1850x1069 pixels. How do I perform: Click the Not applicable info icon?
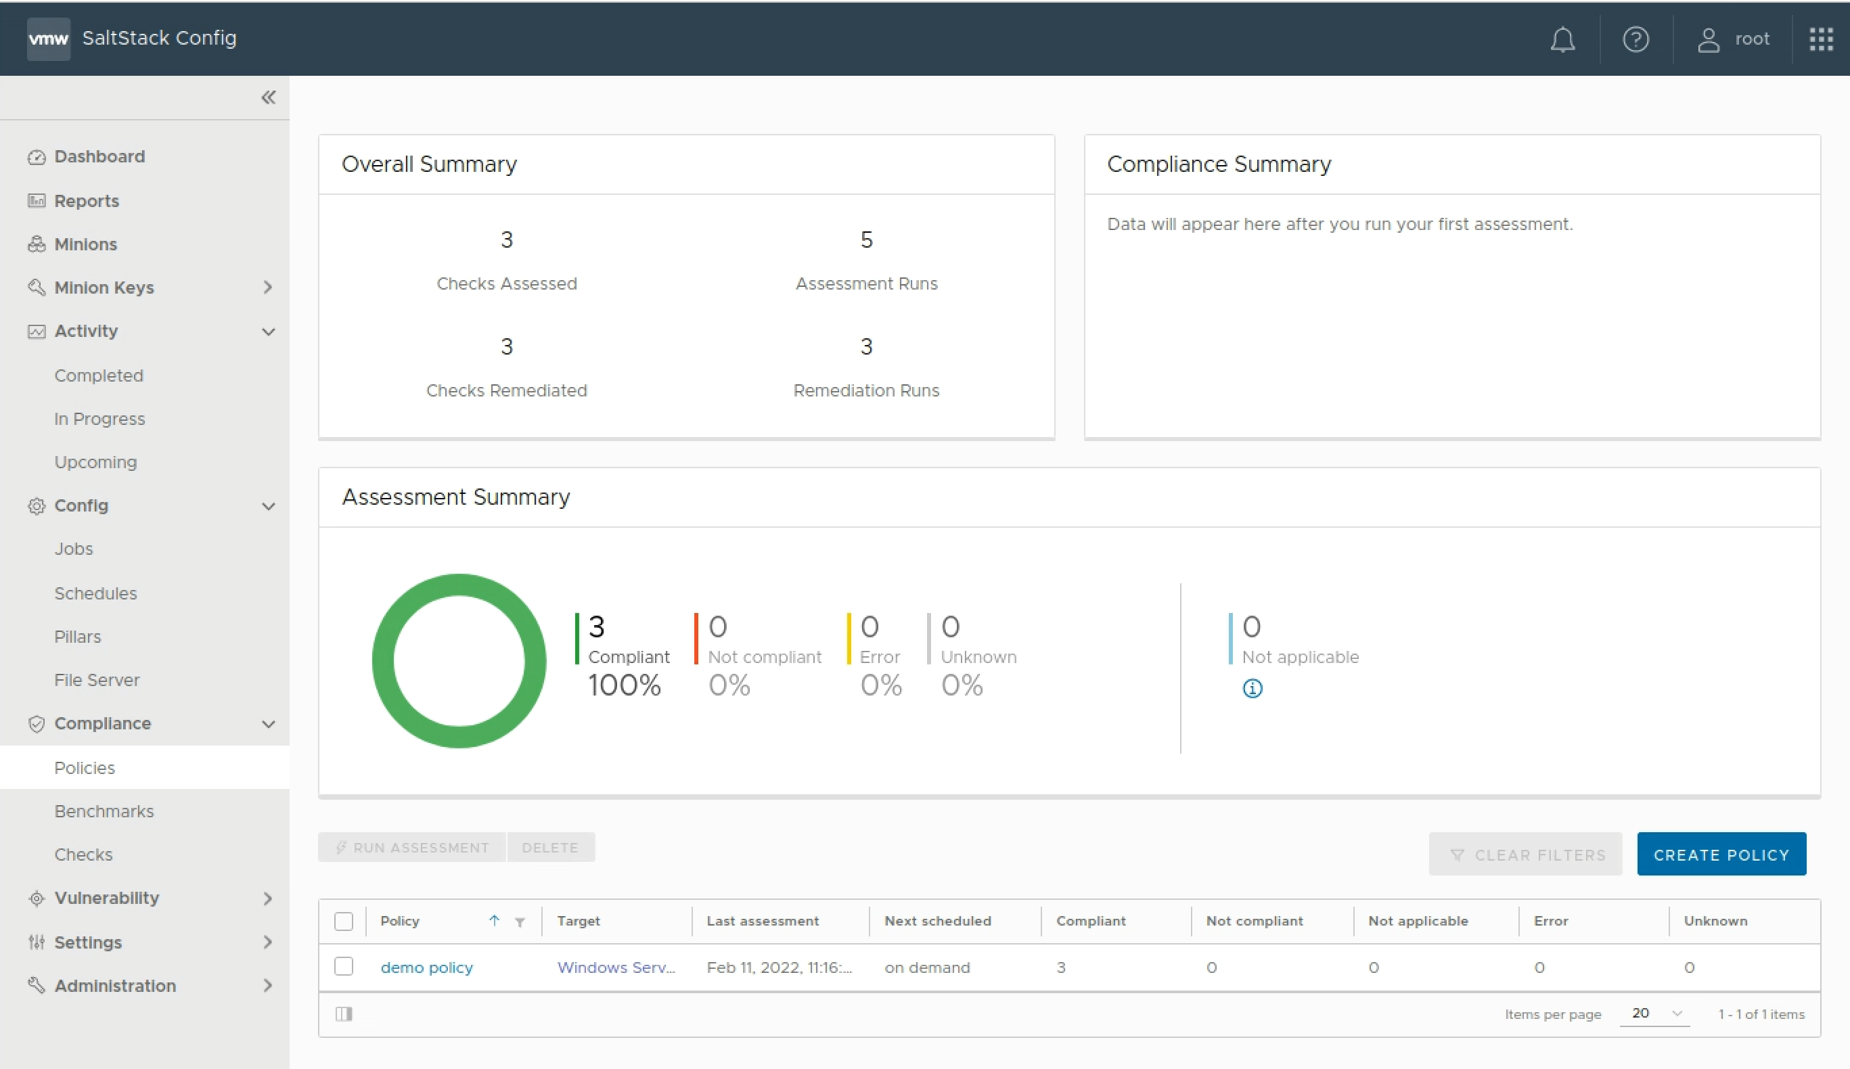(1253, 688)
